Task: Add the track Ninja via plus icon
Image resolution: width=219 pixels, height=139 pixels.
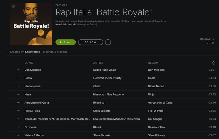Action: (18, 94)
